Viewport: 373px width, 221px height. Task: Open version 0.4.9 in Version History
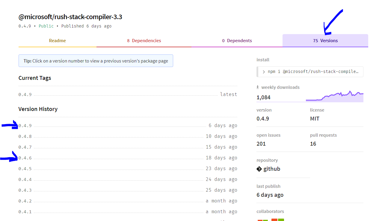click(25, 126)
